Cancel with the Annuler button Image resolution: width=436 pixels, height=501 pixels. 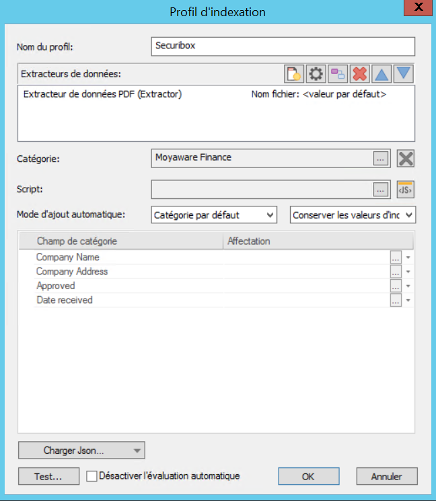[387, 476]
